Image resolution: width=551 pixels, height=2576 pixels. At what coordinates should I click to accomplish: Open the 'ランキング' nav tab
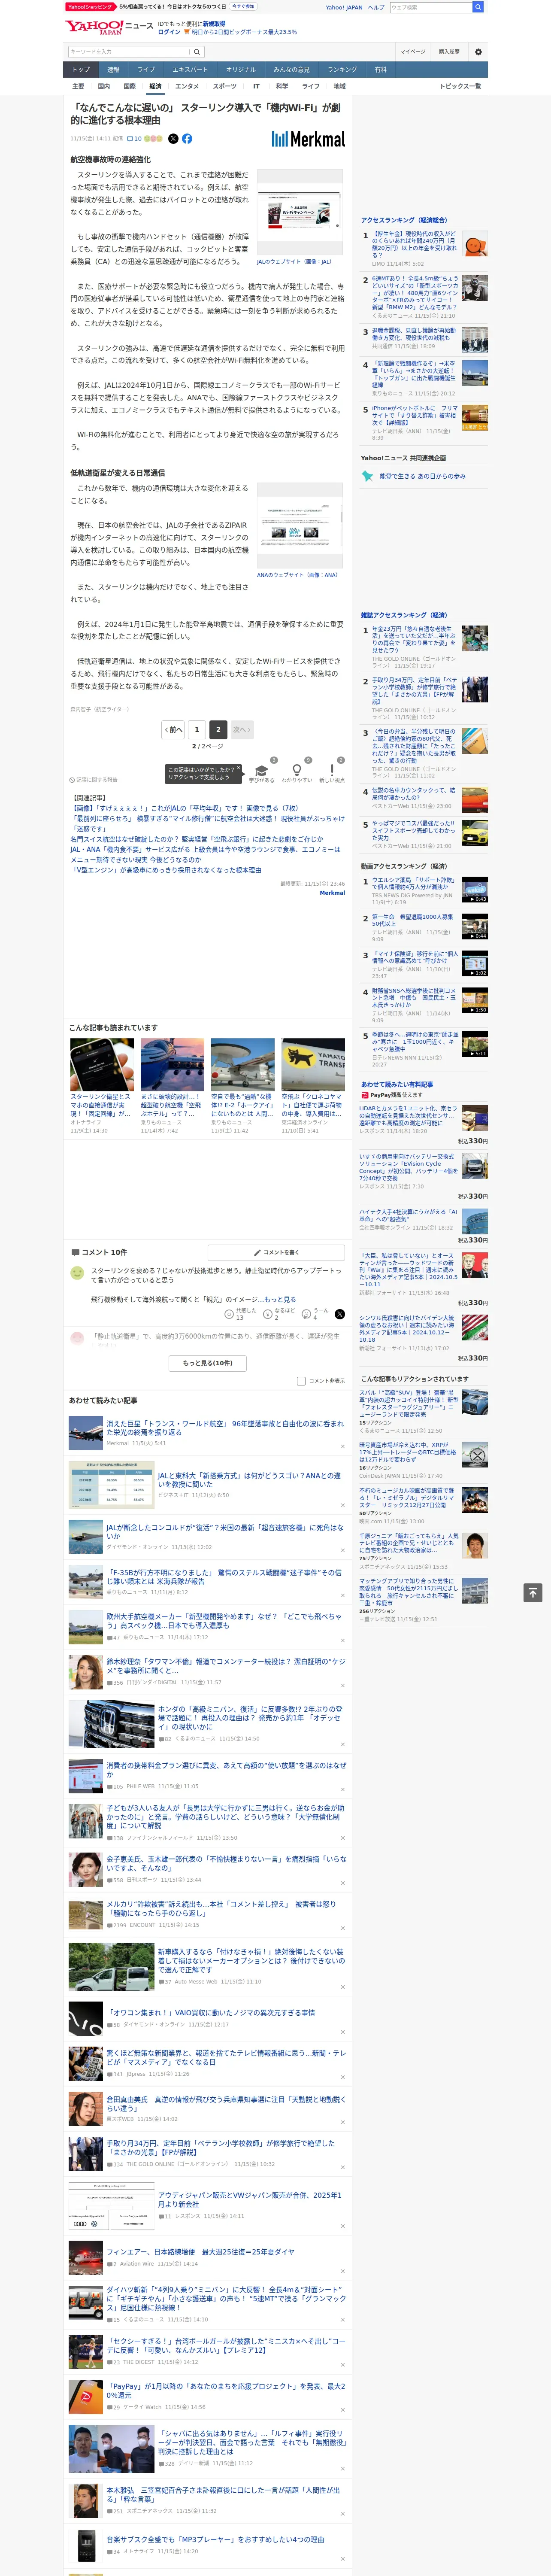[342, 70]
